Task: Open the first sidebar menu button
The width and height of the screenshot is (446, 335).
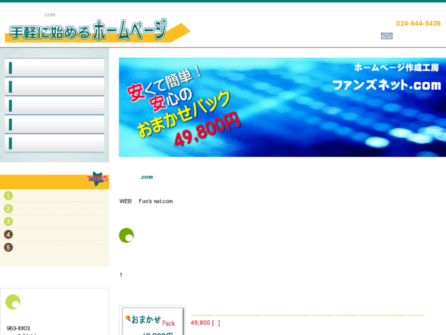Action: [55, 68]
